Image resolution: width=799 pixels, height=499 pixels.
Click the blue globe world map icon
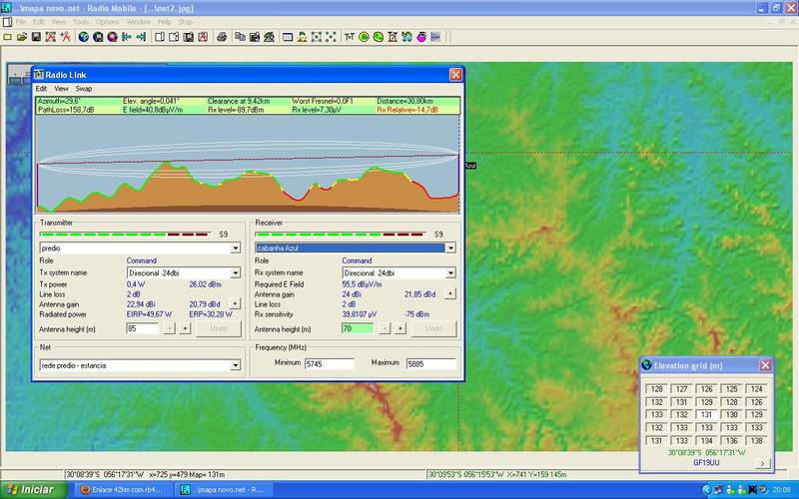84,37
